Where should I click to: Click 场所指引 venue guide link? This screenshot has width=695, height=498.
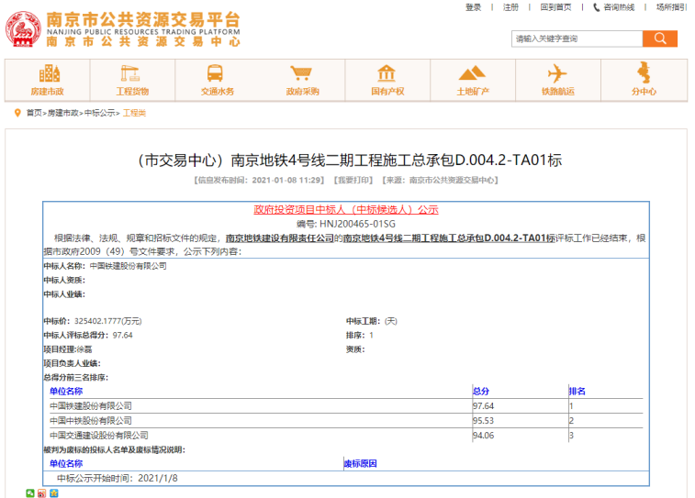(671, 7)
